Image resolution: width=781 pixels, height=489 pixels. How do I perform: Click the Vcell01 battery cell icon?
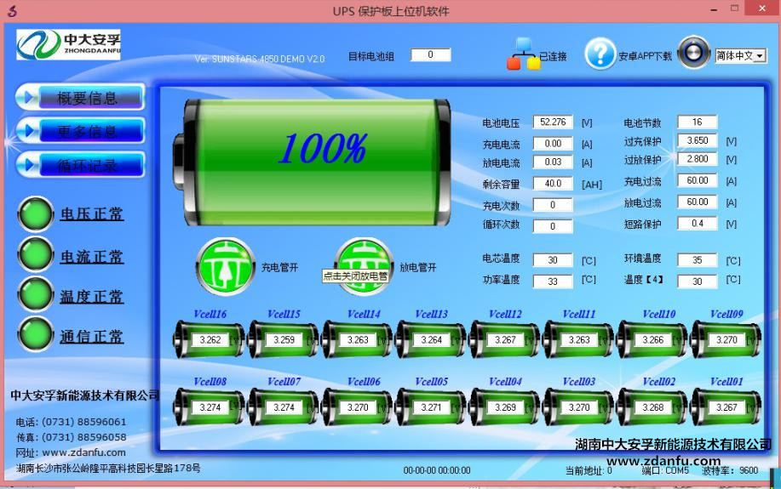[x=726, y=407]
